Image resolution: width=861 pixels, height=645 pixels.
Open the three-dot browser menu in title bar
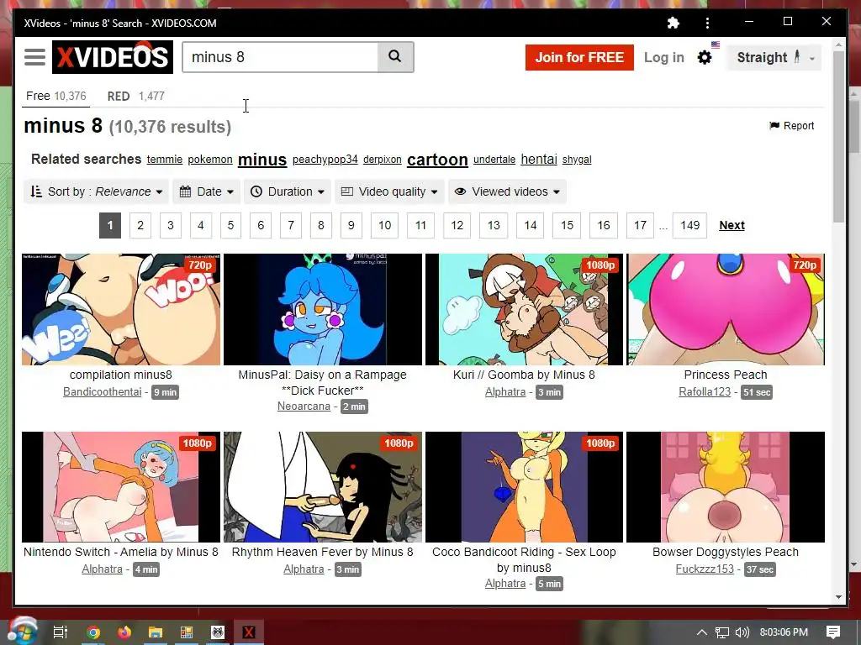707,23
